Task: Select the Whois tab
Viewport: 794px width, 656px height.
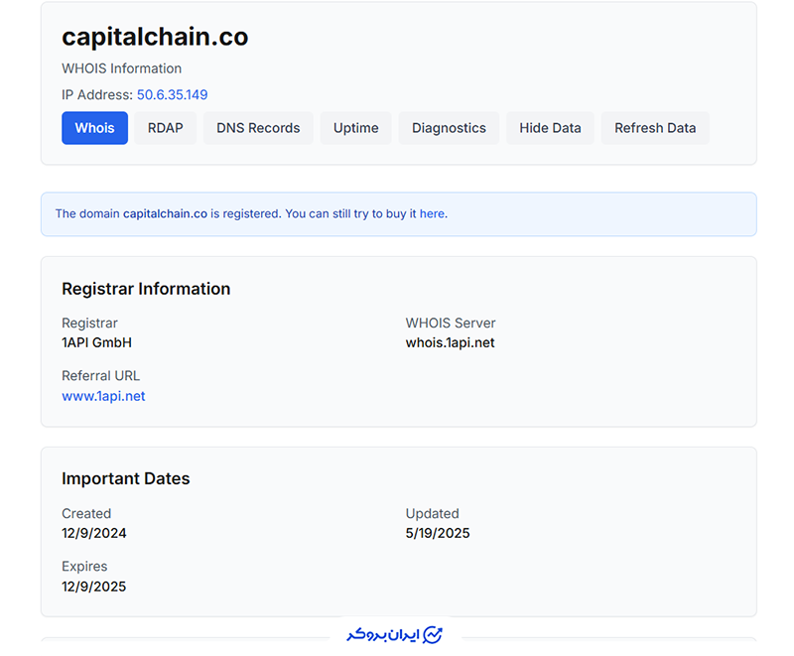Action: (x=94, y=128)
